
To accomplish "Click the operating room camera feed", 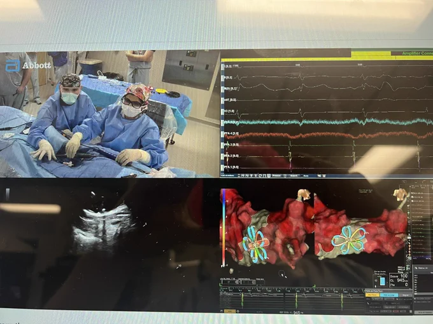I will [110, 114].
